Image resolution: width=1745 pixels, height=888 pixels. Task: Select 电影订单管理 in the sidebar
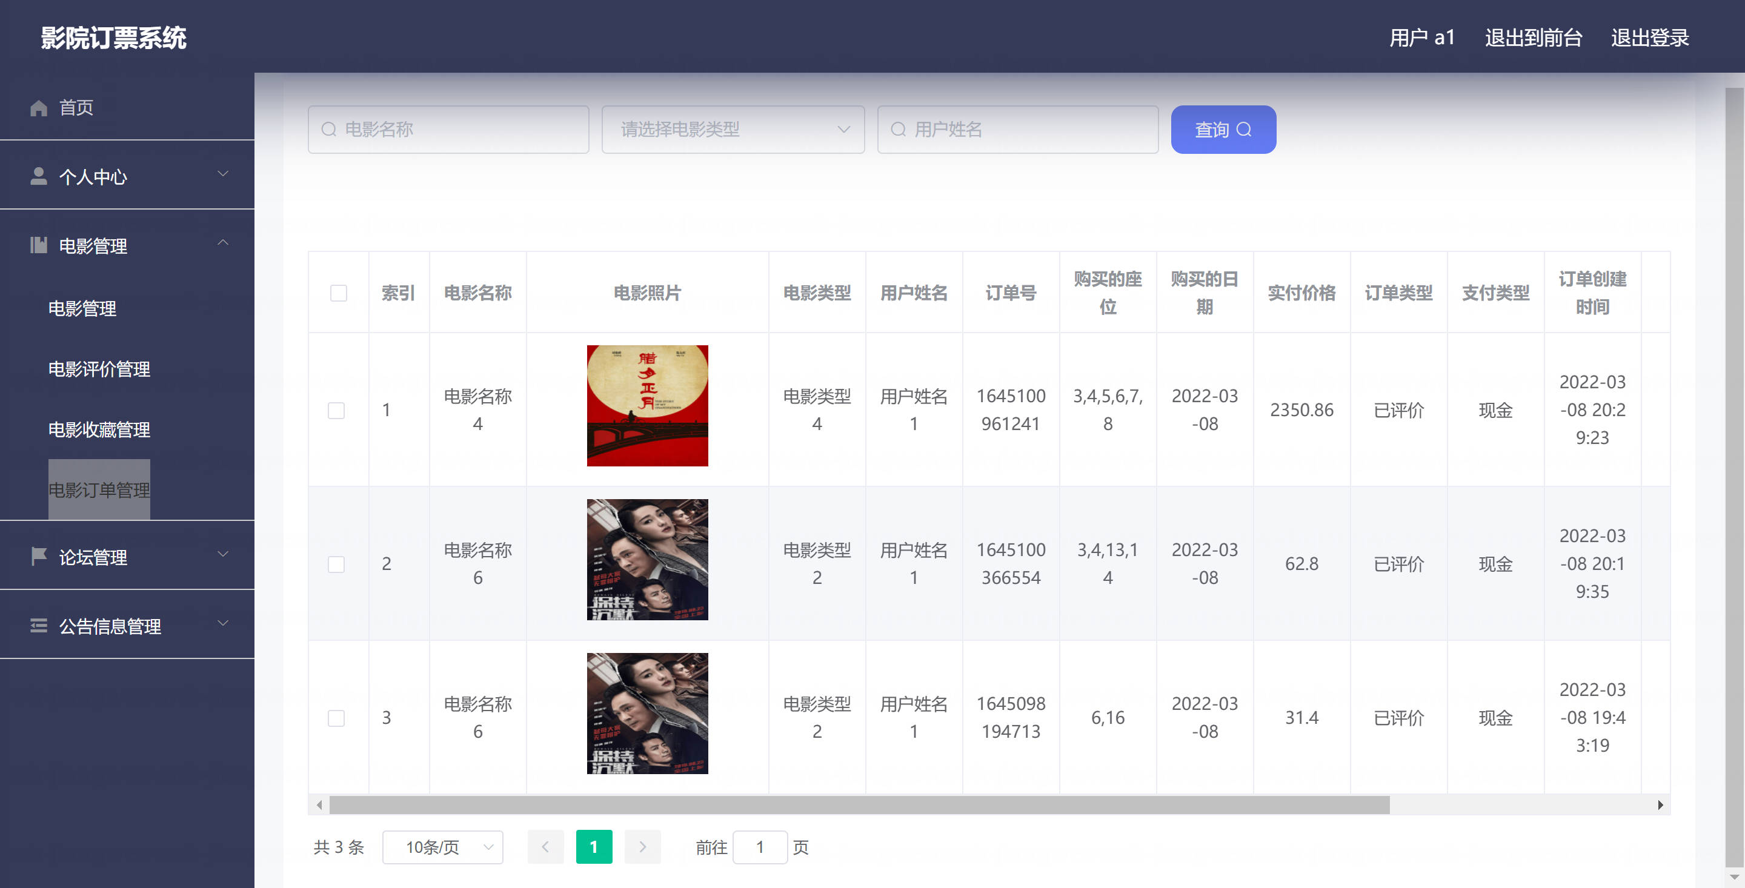pyautogui.click(x=99, y=489)
